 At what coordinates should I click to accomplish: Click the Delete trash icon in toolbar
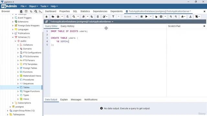[x=98, y=16]
